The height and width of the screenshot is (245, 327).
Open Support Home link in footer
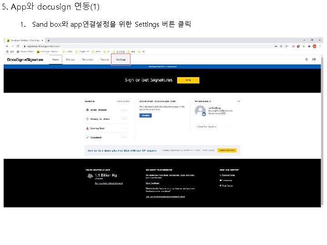228,175
